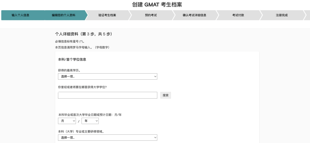Click the 本科毕业或首次大学毕业日期 label
Image resolution: width=310 pixels, height=143 pixels.
click(x=90, y=115)
